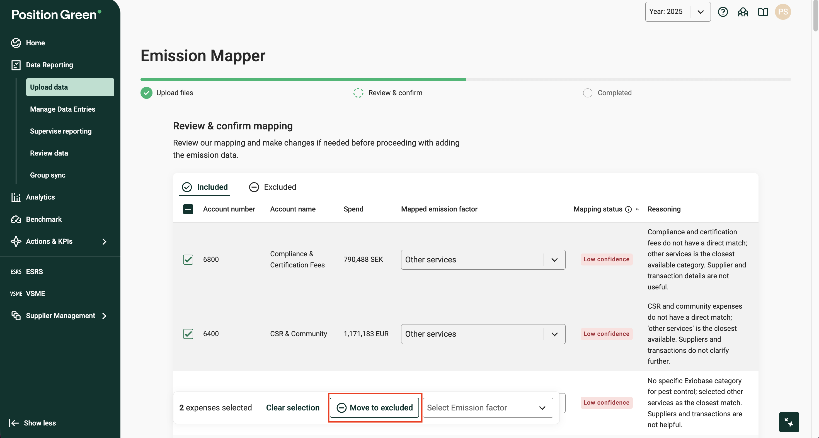The image size is (819, 438).
Task: Open the Year 2025 dropdown
Action: coord(677,12)
